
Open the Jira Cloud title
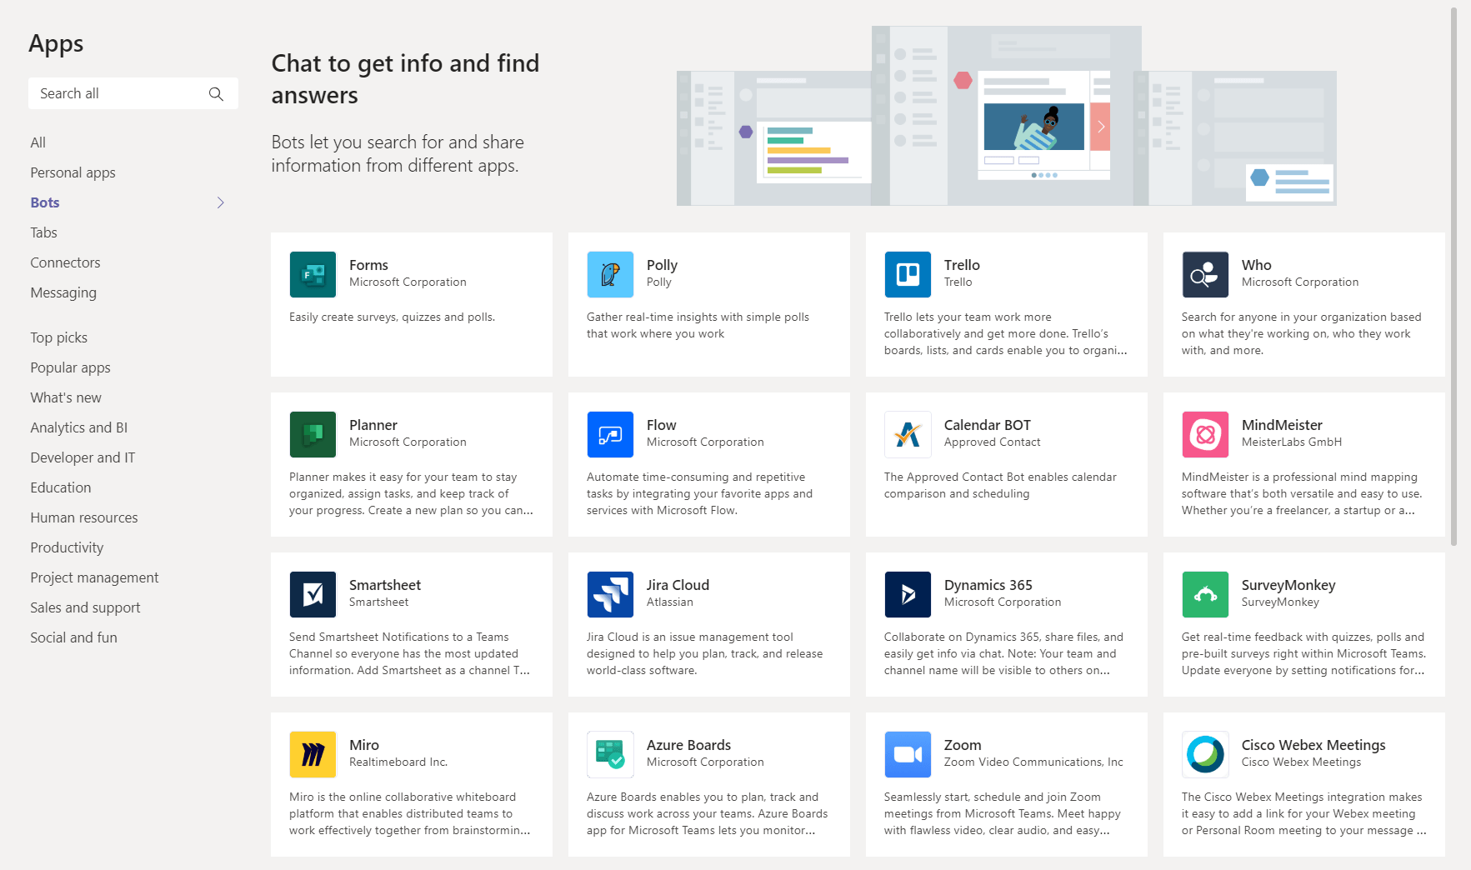click(678, 585)
